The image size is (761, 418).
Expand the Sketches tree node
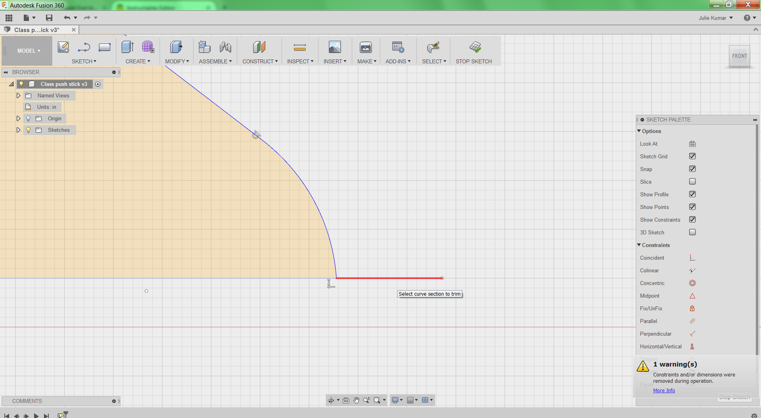click(x=18, y=130)
